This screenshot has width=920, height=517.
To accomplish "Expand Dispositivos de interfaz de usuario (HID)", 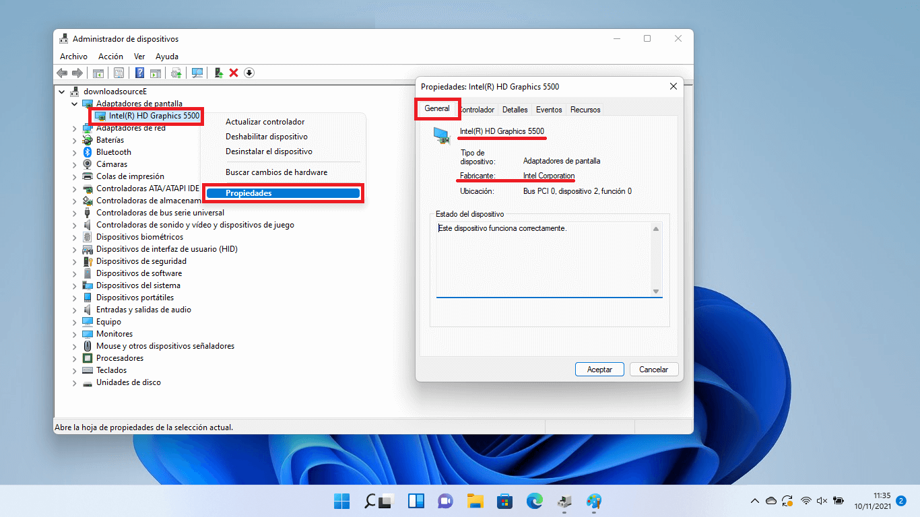I will (x=75, y=249).
